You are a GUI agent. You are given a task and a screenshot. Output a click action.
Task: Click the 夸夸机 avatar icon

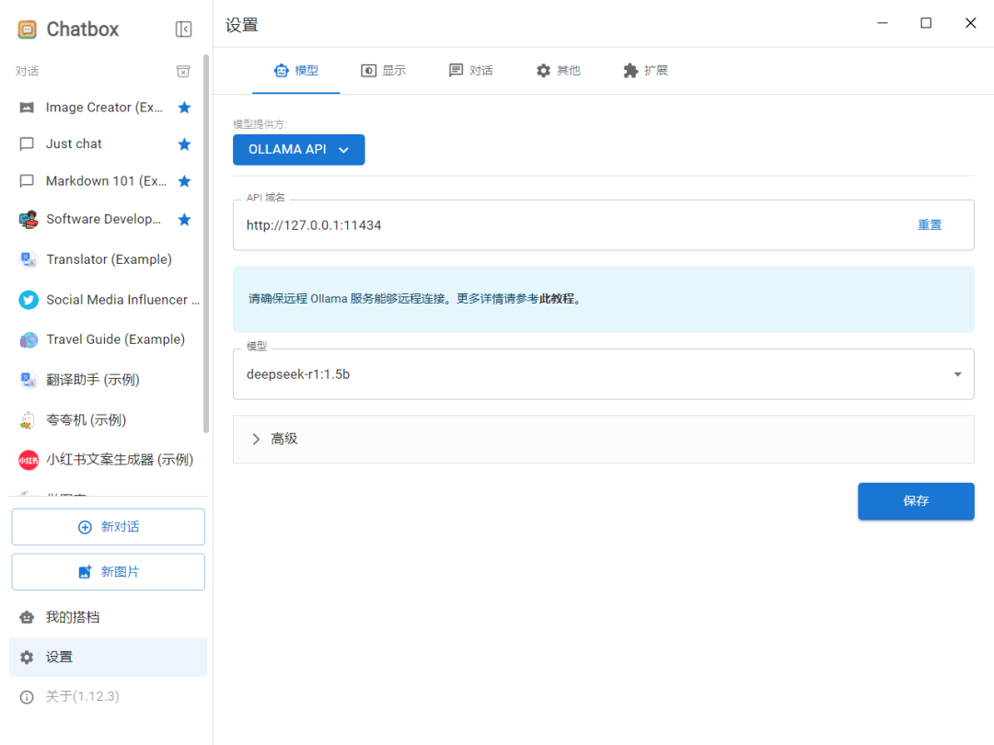tap(27, 420)
